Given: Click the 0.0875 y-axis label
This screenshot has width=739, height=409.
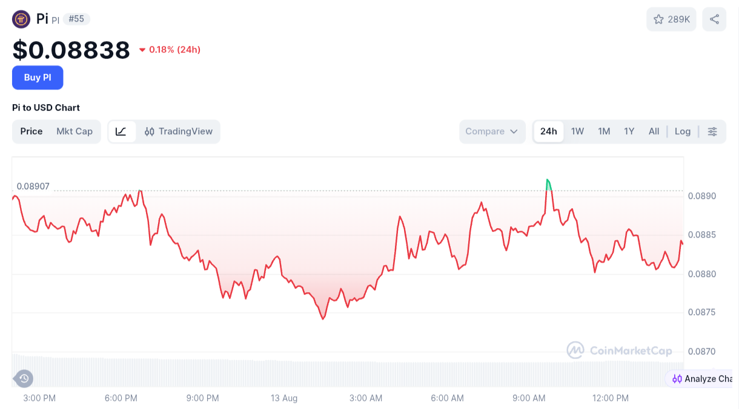Looking at the screenshot, I should pos(702,312).
